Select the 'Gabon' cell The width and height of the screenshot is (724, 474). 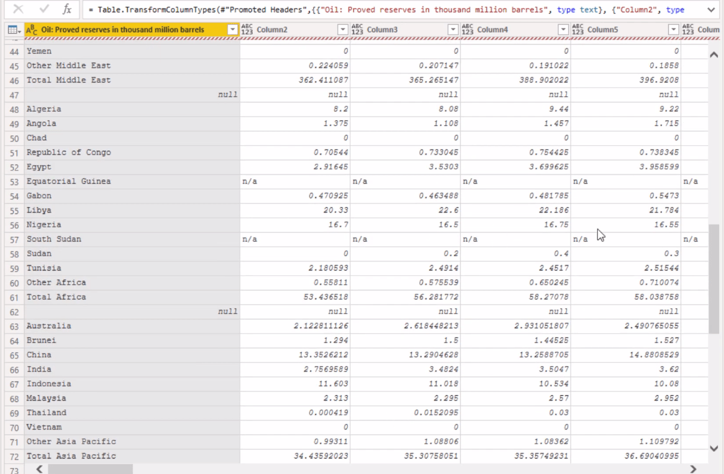pyautogui.click(x=132, y=195)
